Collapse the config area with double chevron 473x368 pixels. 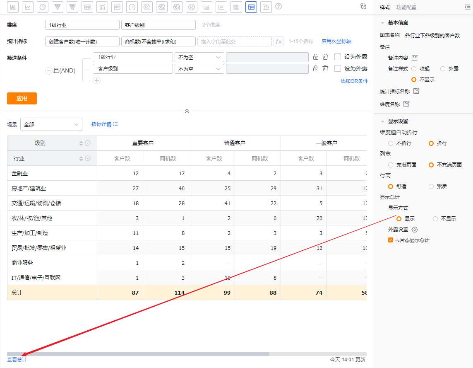pyautogui.click(x=187, y=111)
